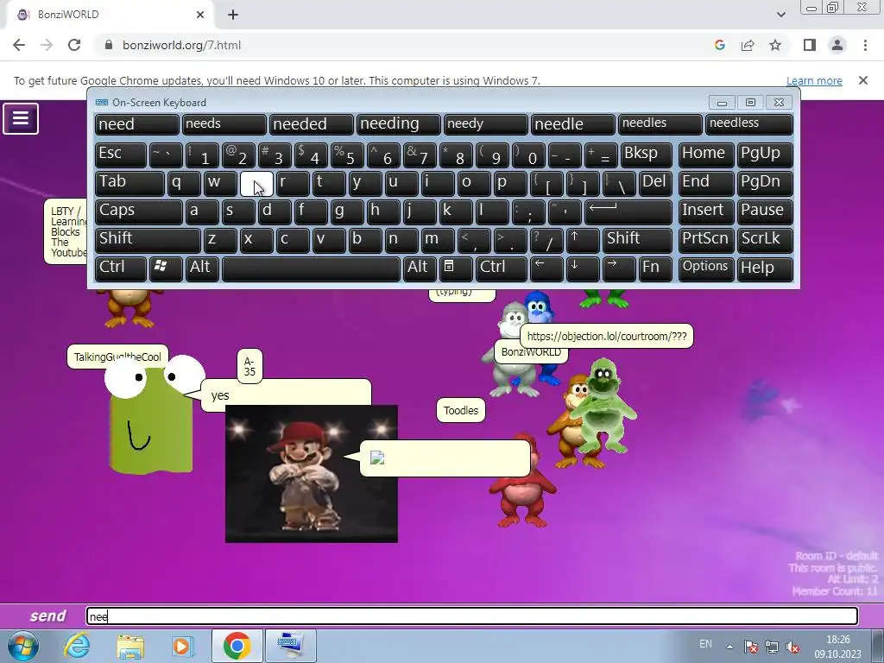Click the Mario dancing image
The height and width of the screenshot is (663, 884).
[x=311, y=474]
